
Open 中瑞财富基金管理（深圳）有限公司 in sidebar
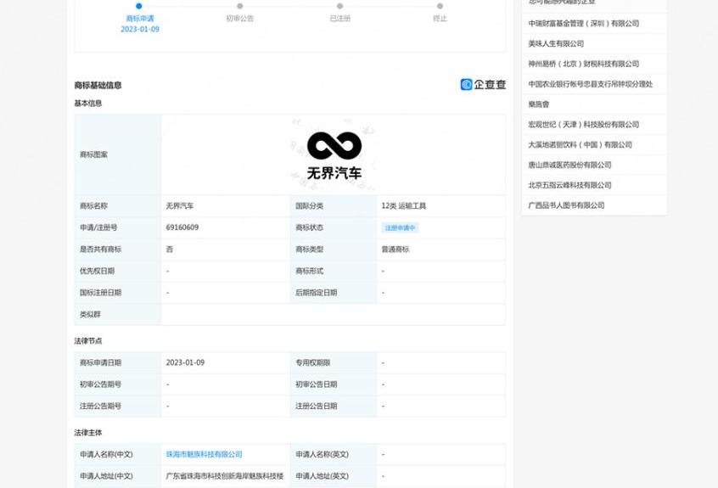click(x=584, y=24)
